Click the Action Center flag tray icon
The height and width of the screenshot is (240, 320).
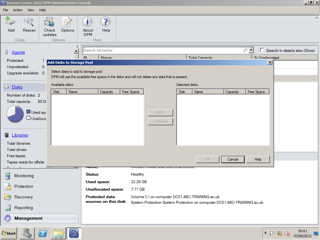[272, 233]
